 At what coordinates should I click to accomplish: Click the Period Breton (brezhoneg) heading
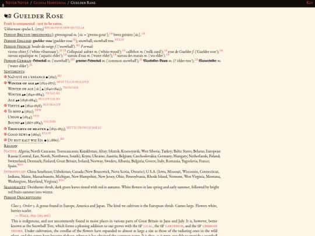[x=29, y=35]
